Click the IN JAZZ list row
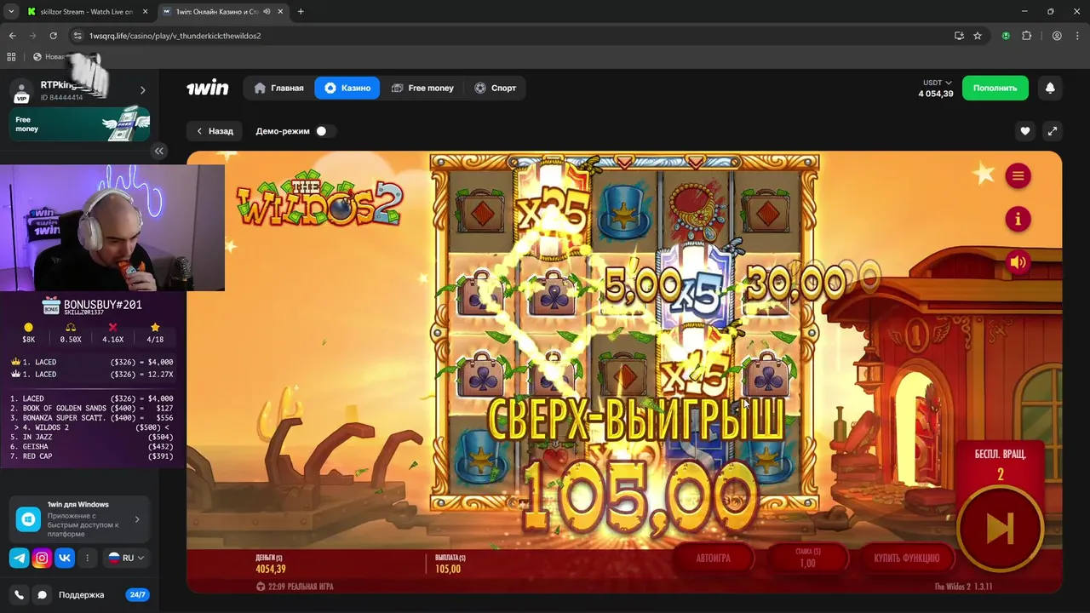The image size is (1090, 613). pyautogui.click(x=91, y=437)
